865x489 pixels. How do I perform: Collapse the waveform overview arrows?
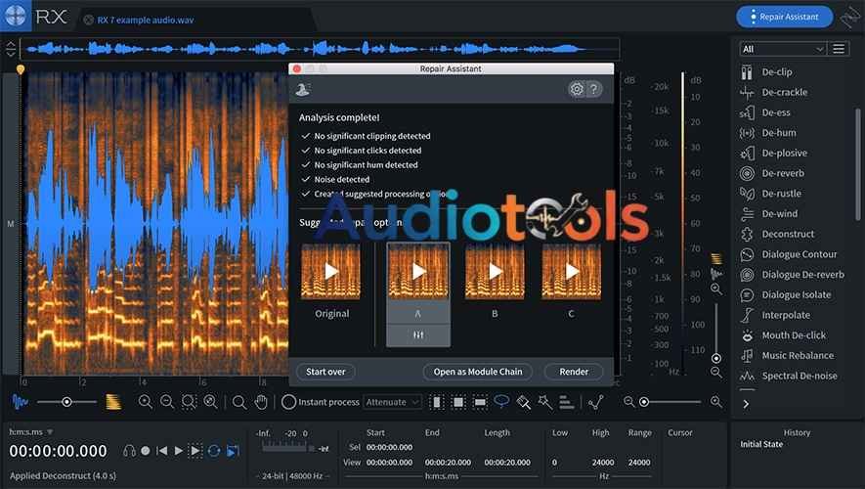coord(11,49)
